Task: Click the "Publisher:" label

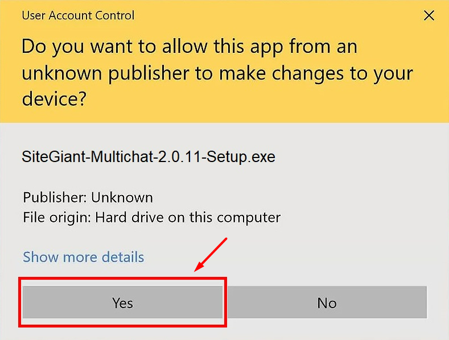Action: pyautogui.click(x=55, y=198)
